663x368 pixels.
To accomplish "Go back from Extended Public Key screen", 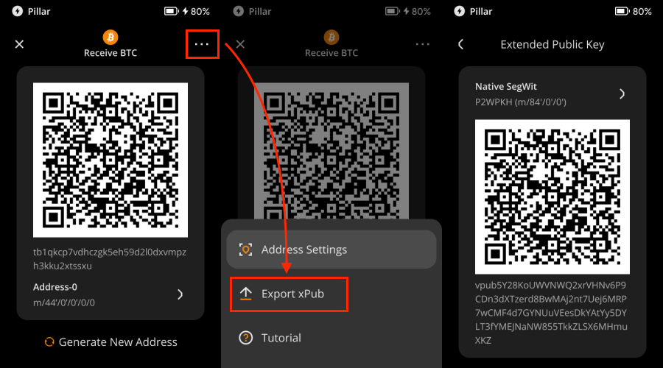I will [x=461, y=44].
